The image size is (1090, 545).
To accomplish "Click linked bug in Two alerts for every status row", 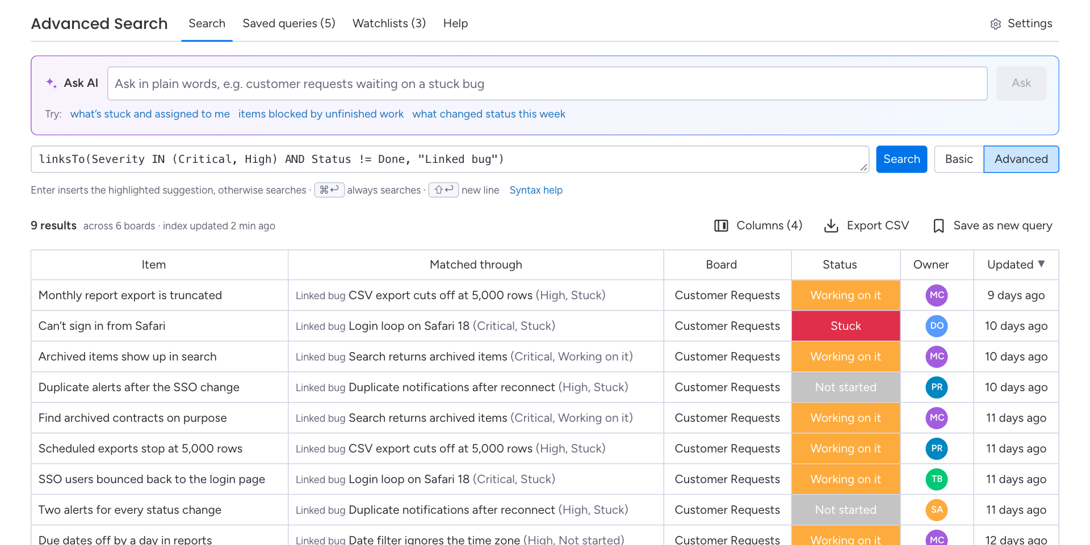I will tap(452, 510).
